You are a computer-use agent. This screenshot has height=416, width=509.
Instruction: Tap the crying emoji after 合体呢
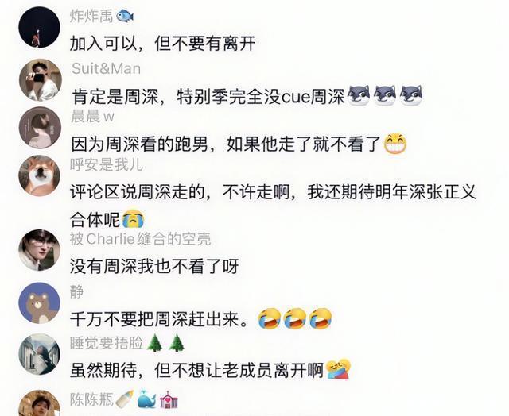(133, 219)
